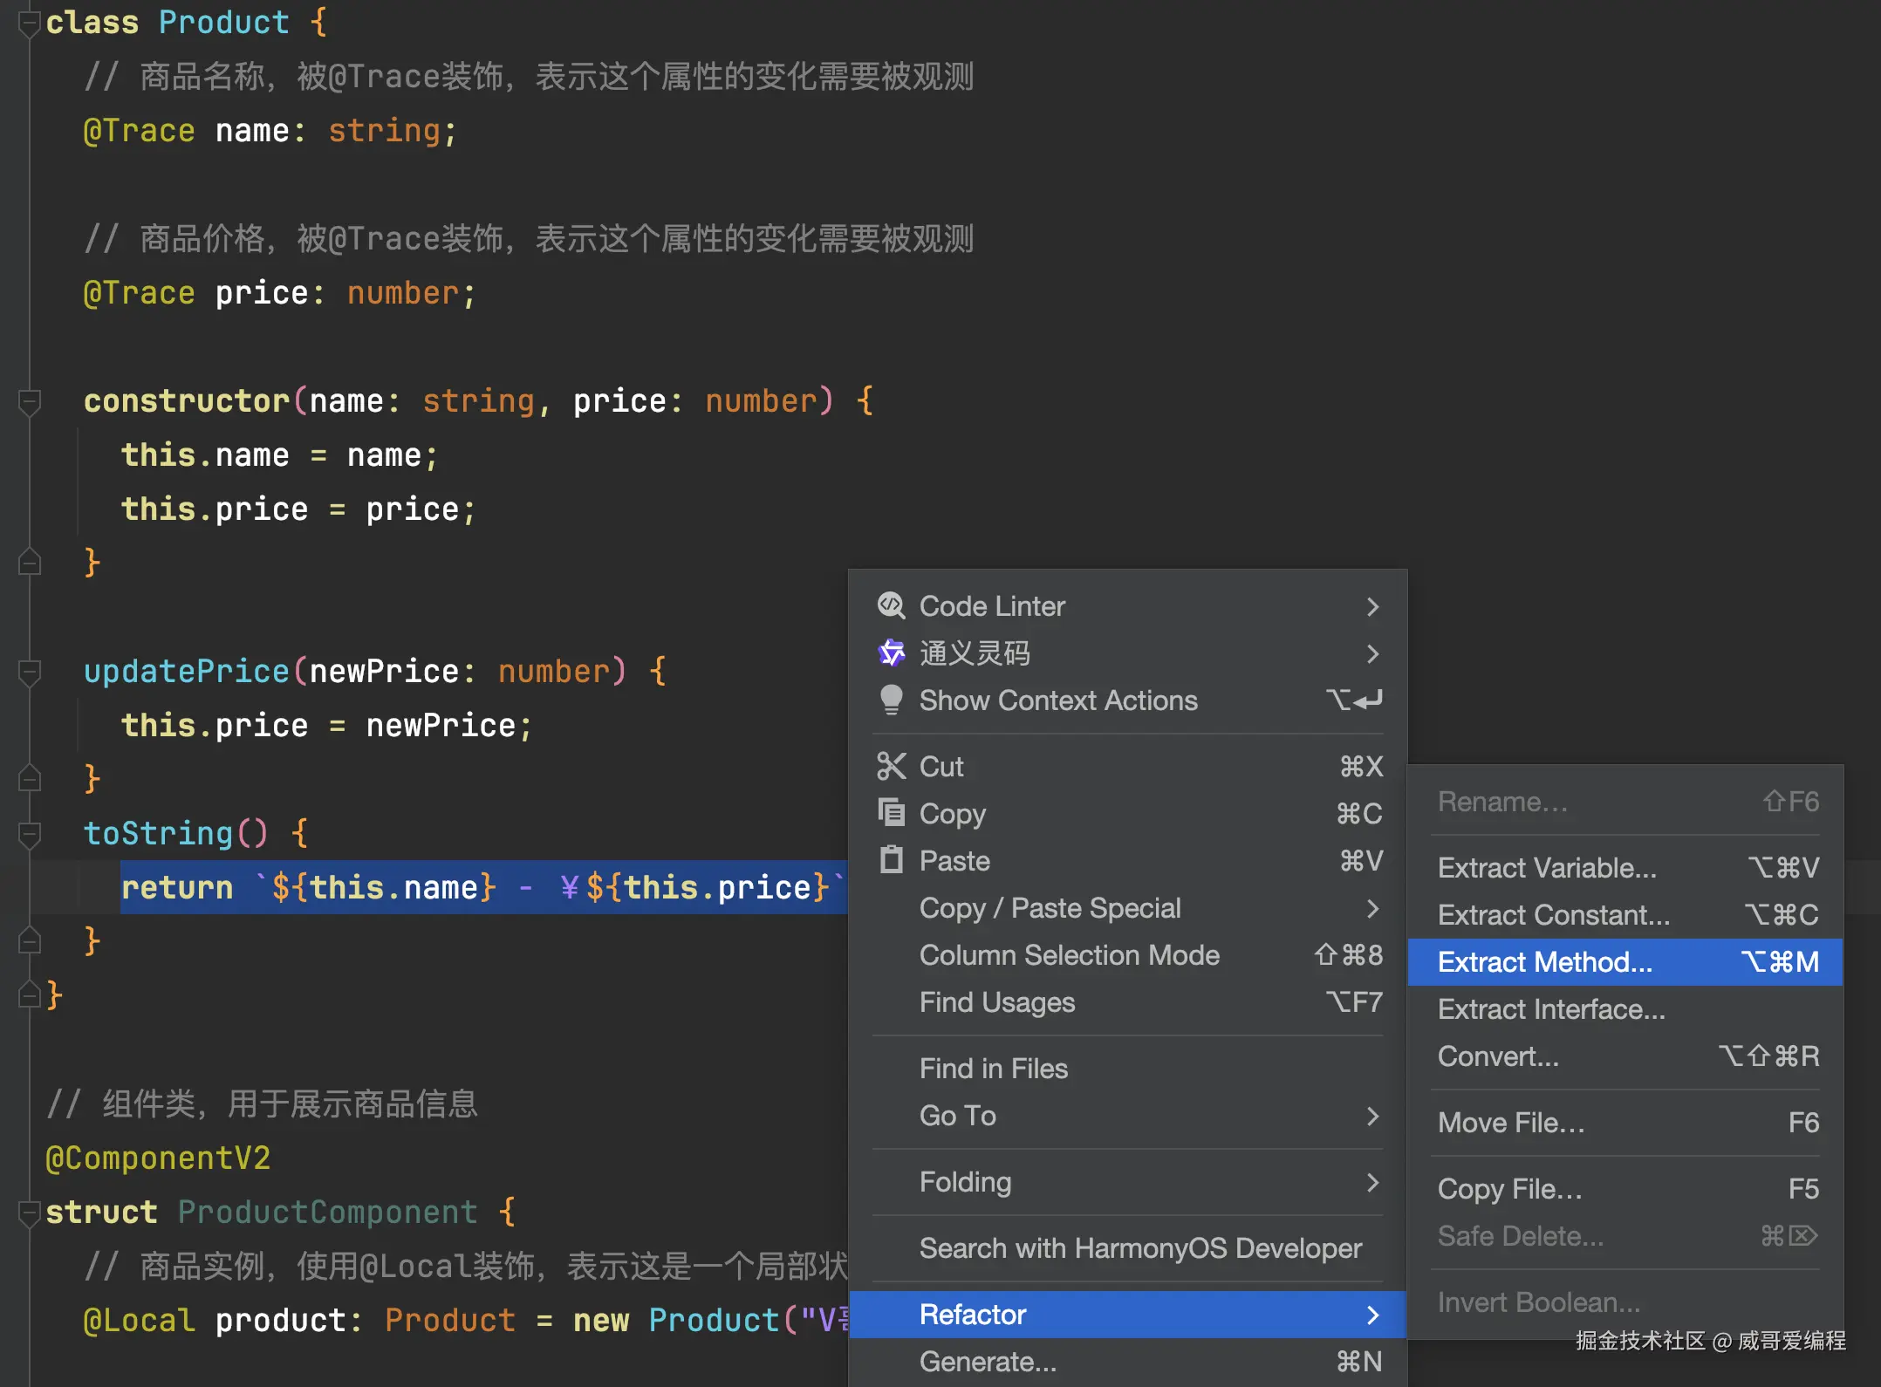Click the Copy icon in context menu

891,813
